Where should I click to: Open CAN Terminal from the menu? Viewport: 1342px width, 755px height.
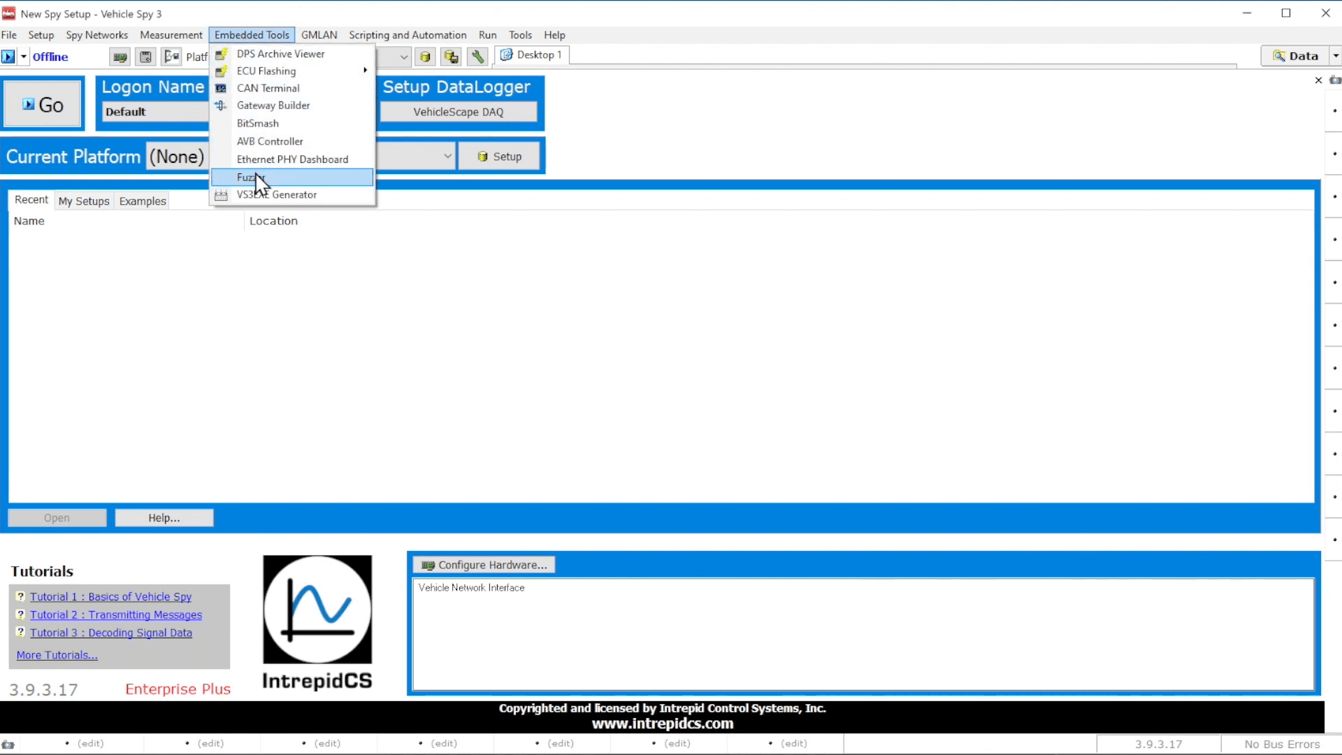coord(268,88)
